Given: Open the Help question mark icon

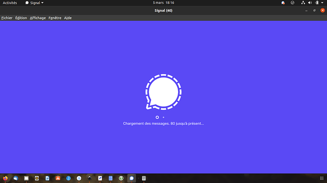Looking at the screenshot, I should (68, 178).
